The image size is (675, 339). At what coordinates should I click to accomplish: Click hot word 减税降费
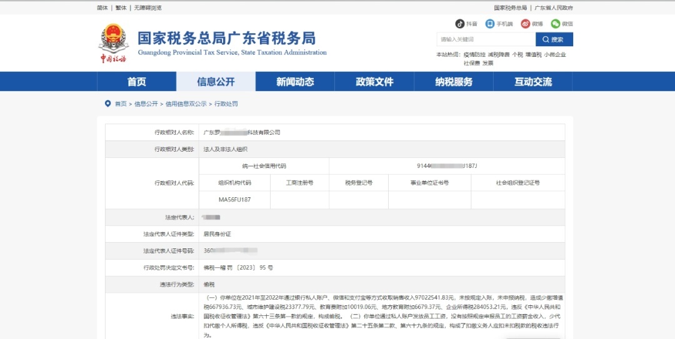(x=499, y=55)
